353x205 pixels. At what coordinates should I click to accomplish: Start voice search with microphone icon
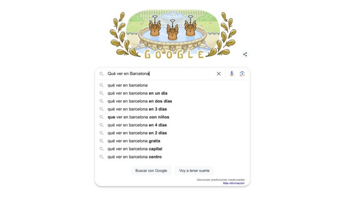231,74
